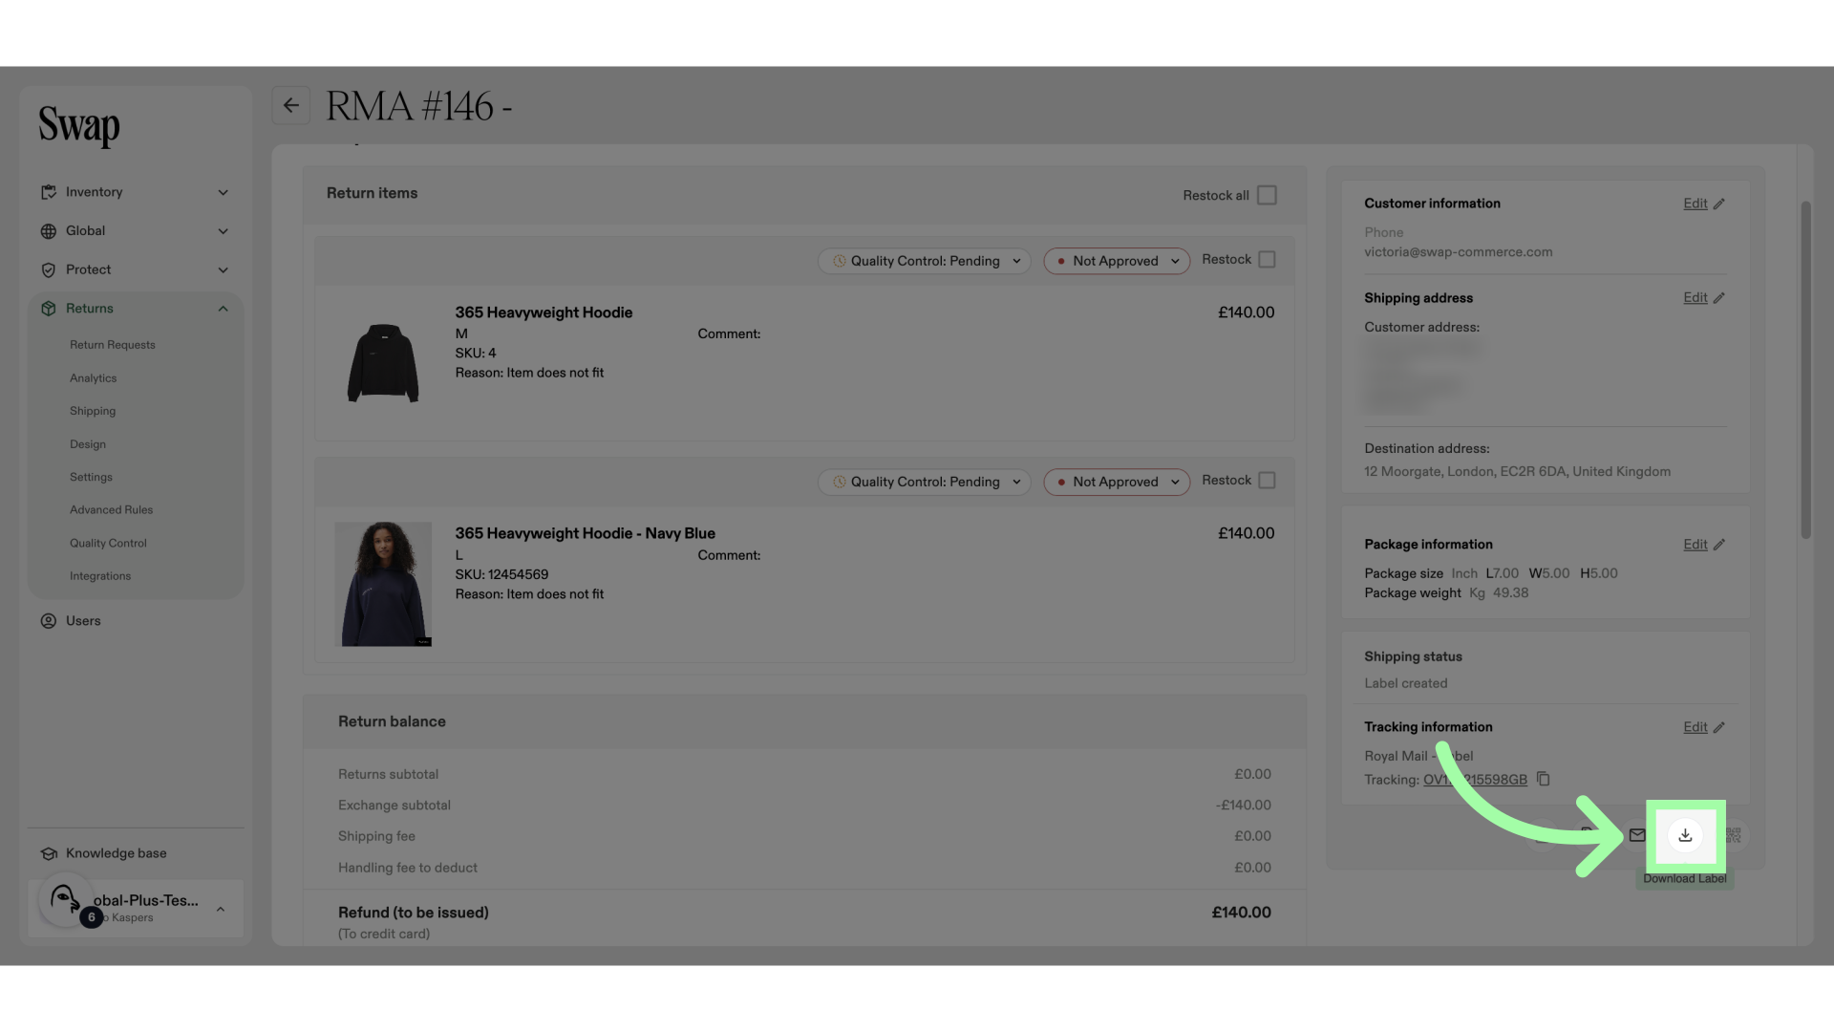Image resolution: width=1834 pixels, height=1032 pixels.
Task: Open Quality Control dropdown for the black hoodie
Action: 924,261
